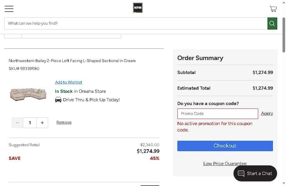
Task: Click the page vertical scrollbar thumb
Action: (284, 35)
